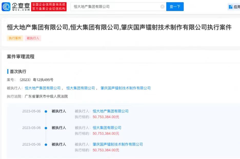The height and width of the screenshot is (159, 240).
Task: Click the case number (2023)粤12执495号
Action: tap(36, 80)
